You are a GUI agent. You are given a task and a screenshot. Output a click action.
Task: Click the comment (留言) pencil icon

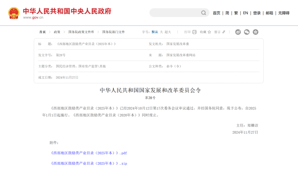click(x=224, y=32)
